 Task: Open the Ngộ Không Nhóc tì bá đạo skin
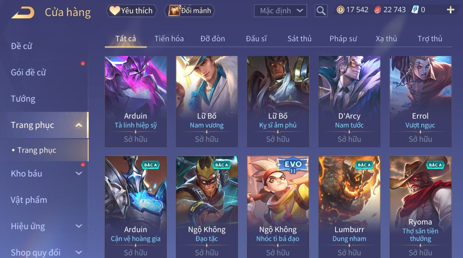point(278,207)
